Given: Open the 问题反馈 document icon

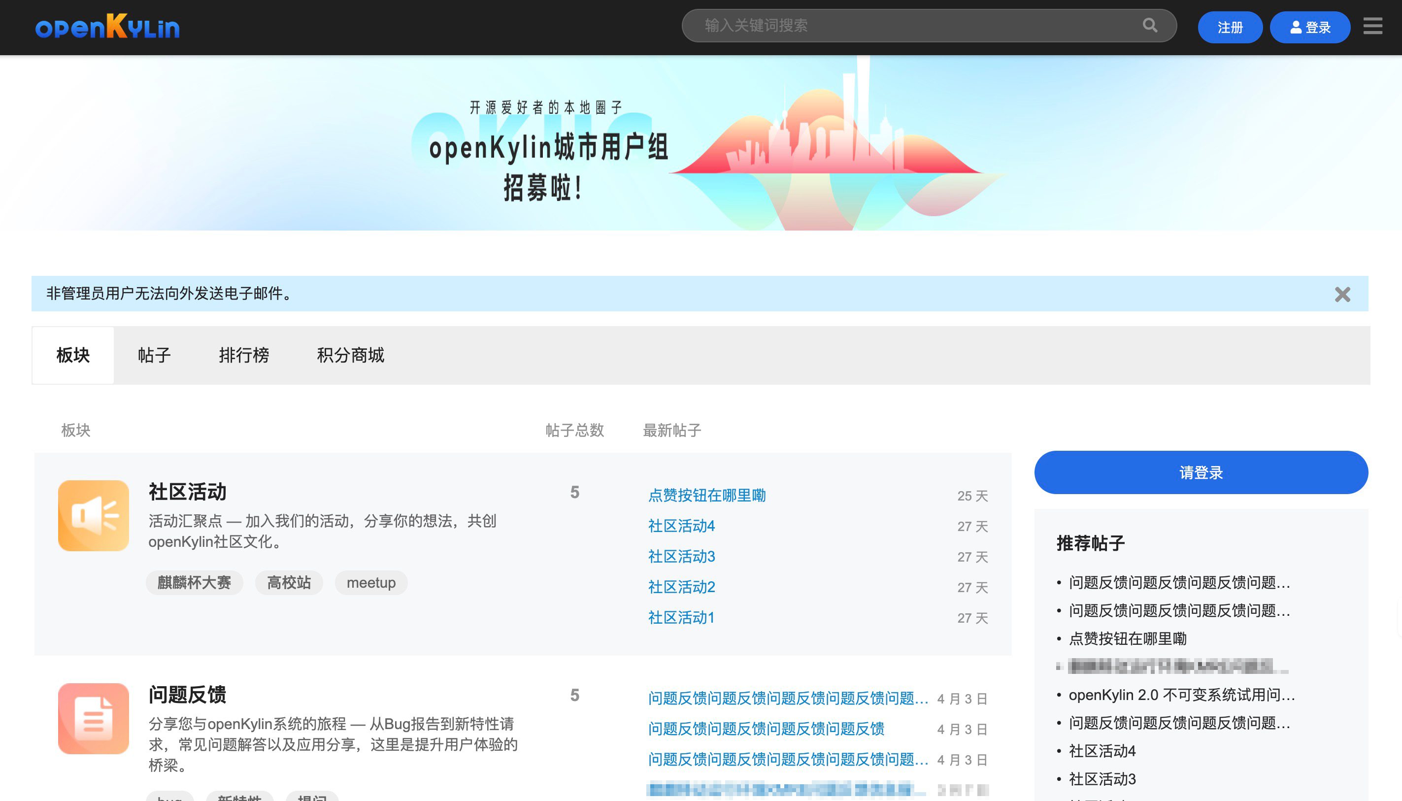Looking at the screenshot, I should pyautogui.click(x=94, y=718).
